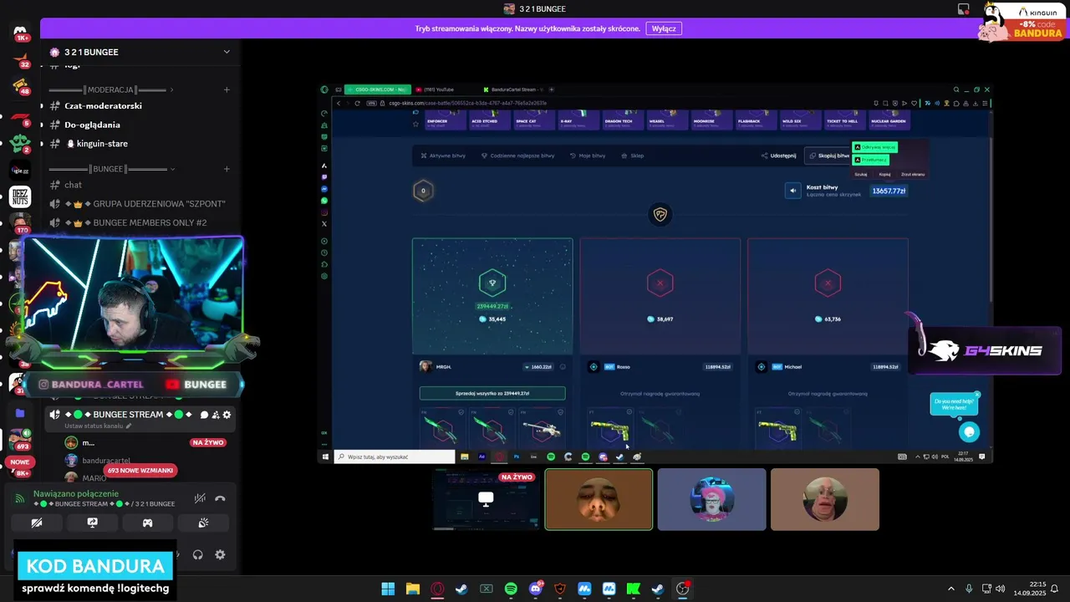Disconnect from the voice call
The height and width of the screenshot is (602, 1070).
[x=220, y=498]
